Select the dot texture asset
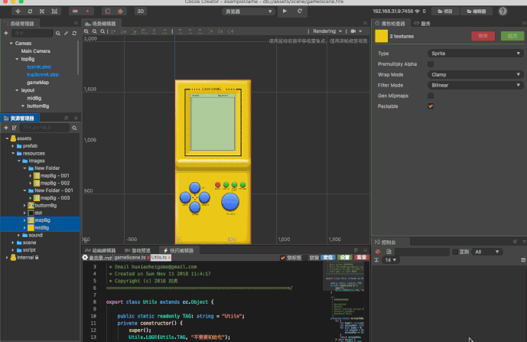The height and width of the screenshot is (342, 527). [38, 213]
